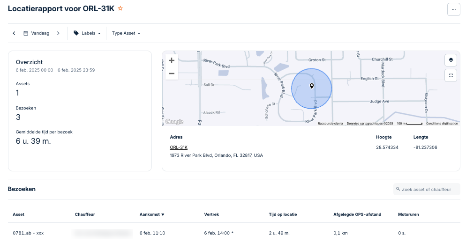This screenshot has width=466, height=243.
Task: Click the longitude value -81.237306
Action: [x=425, y=147]
